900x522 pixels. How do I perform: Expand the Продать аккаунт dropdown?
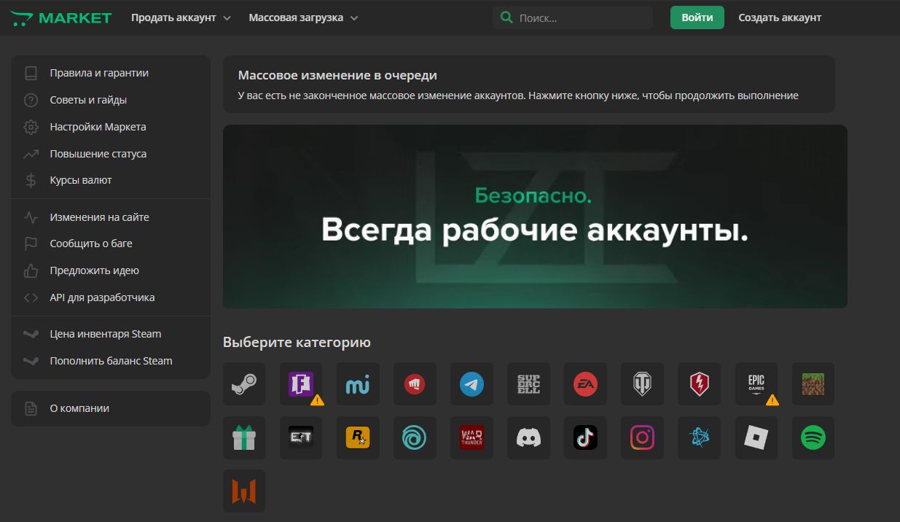click(181, 17)
